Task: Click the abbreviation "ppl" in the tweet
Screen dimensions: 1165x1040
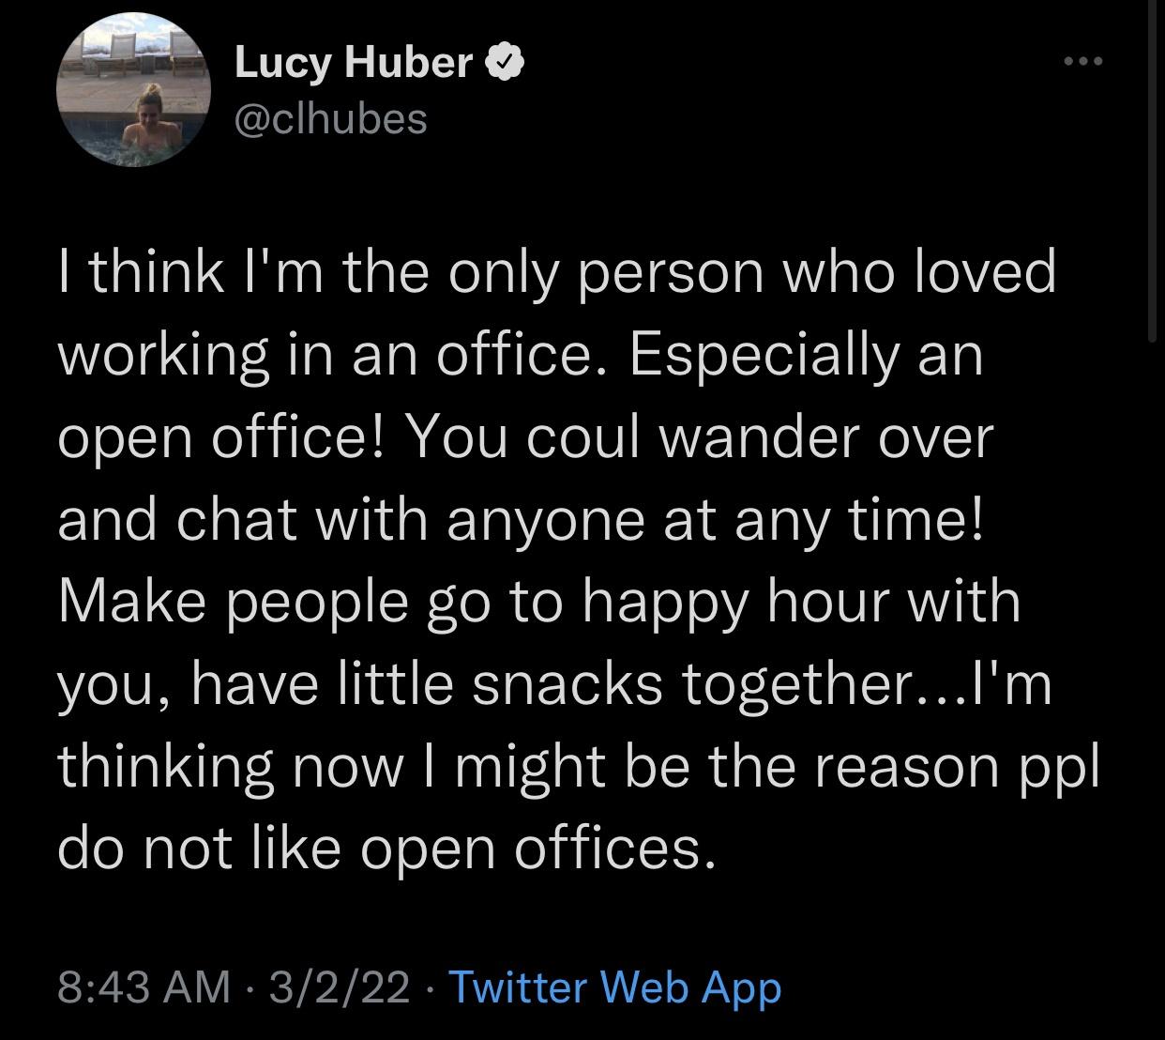Action: (x=1056, y=766)
